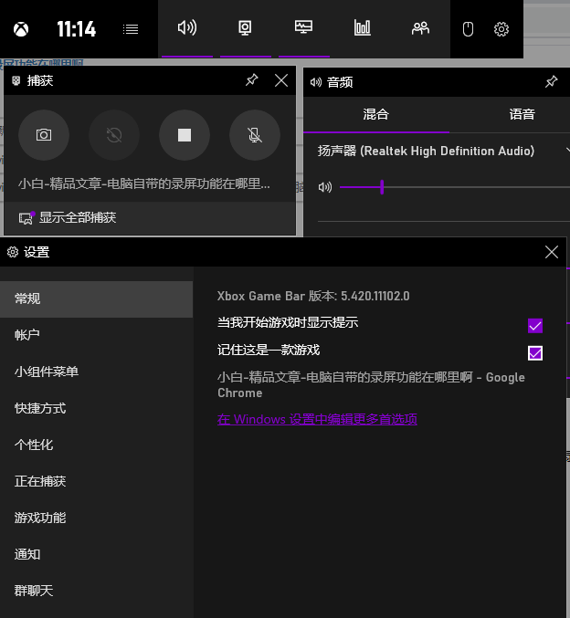Click 显示全部捕获 show all captures
The image size is (570, 618).
(x=78, y=217)
